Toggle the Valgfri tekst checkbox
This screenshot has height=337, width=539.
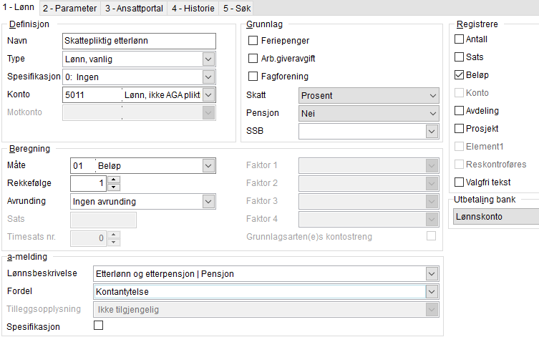coord(460,182)
